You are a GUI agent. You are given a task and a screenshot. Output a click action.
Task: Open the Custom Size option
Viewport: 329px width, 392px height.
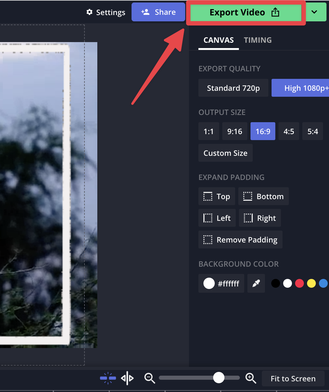tap(225, 153)
